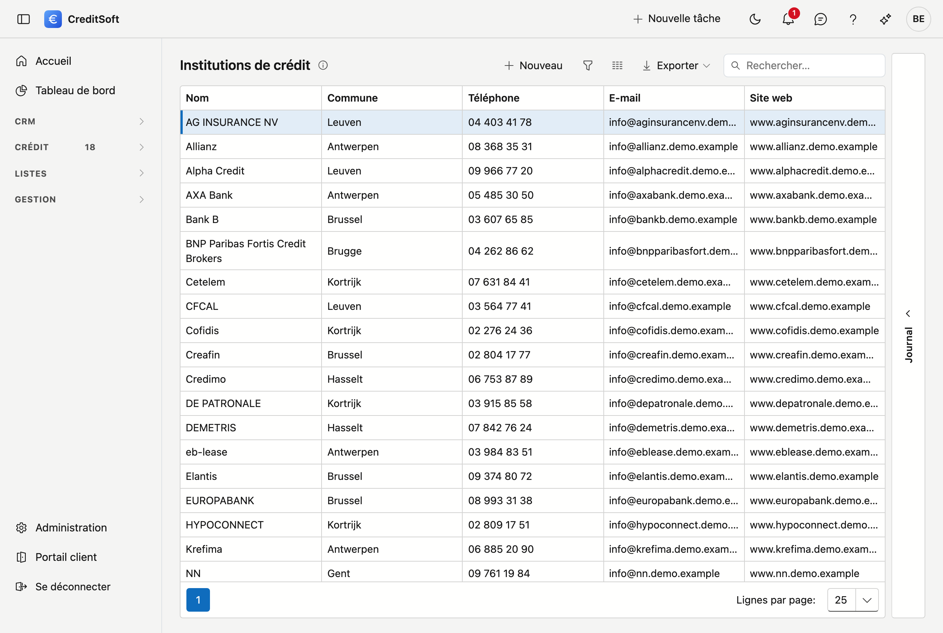Toggle the sidebar panel icon

[x=24, y=19]
